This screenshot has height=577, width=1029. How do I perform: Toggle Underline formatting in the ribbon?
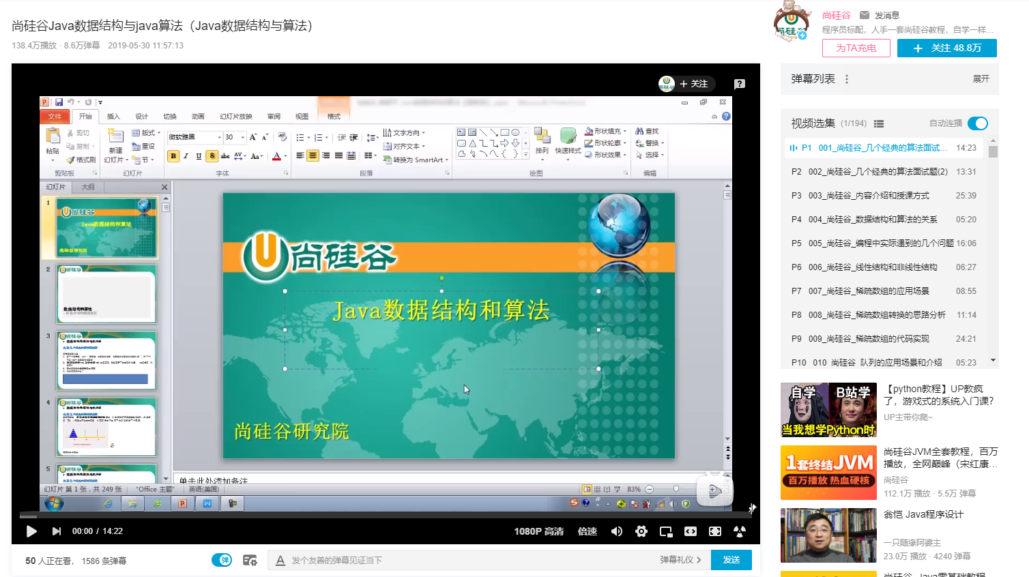pyautogui.click(x=197, y=156)
